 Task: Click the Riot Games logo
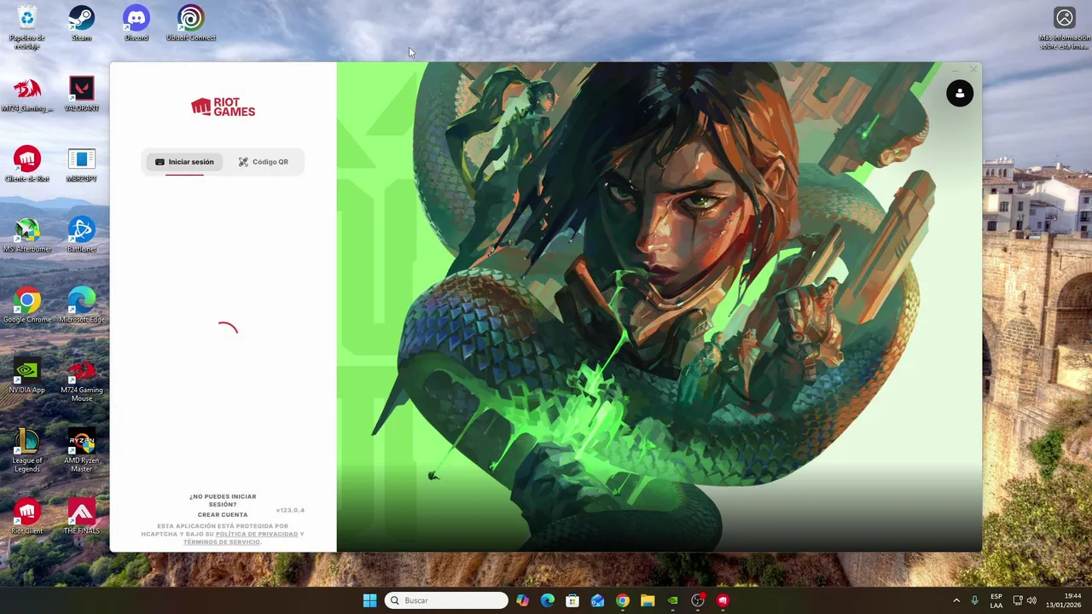(x=223, y=107)
